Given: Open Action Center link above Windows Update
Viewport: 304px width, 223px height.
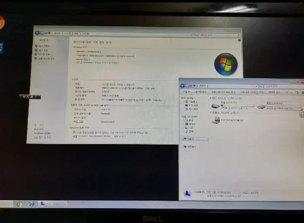Looking at the screenshot, I should [x=39, y=129].
